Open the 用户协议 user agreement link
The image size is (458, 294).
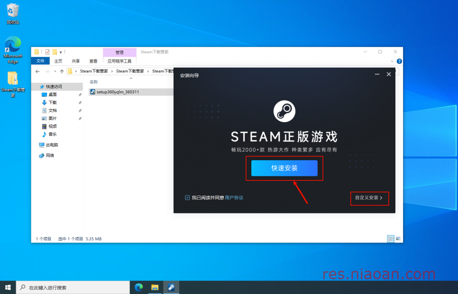pyautogui.click(x=234, y=198)
